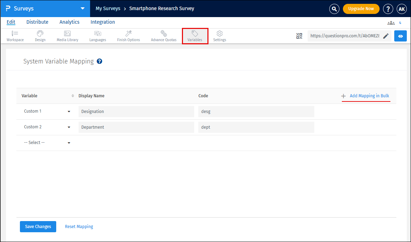
Task: Open the -- Select -- variable dropdown
Action: [x=69, y=143]
